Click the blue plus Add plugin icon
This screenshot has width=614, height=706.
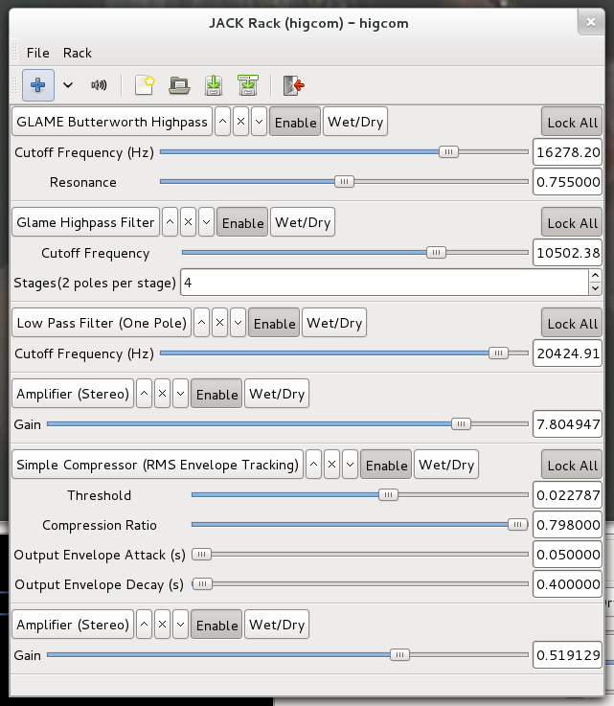tap(38, 85)
